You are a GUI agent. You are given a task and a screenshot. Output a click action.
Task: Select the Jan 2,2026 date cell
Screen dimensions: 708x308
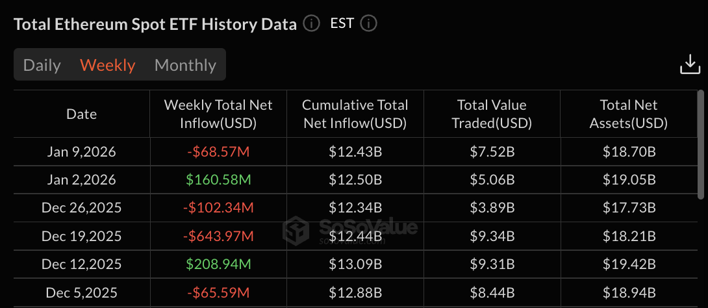(82, 180)
